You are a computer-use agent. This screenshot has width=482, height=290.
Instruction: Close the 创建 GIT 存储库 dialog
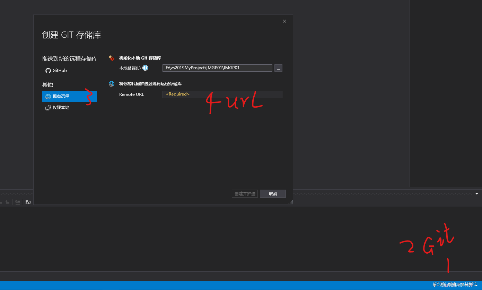[x=284, y=21]
